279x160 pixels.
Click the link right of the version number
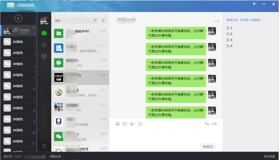click(55, 156)
